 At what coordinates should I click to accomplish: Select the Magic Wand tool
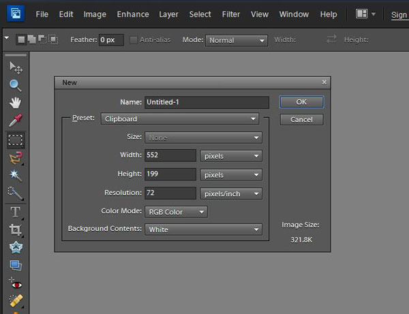point(15,175)
